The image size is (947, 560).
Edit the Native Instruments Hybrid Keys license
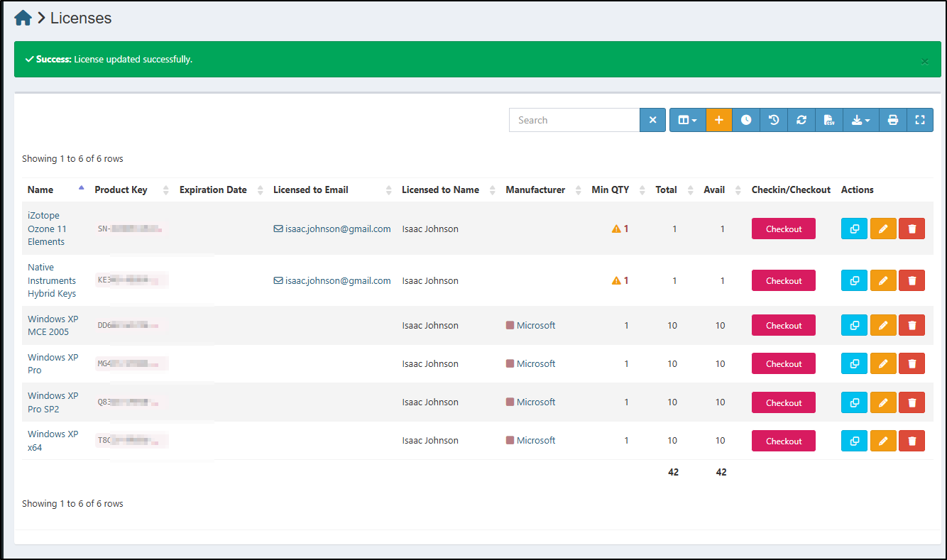(883, 280)
